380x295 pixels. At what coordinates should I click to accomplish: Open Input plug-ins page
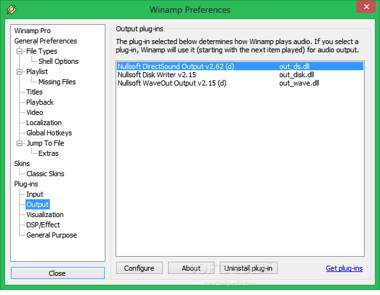pos(34,194)
